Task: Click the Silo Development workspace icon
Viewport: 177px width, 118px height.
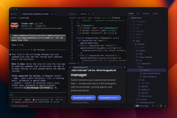Action: pyautogui.click(x=12, y=106)
